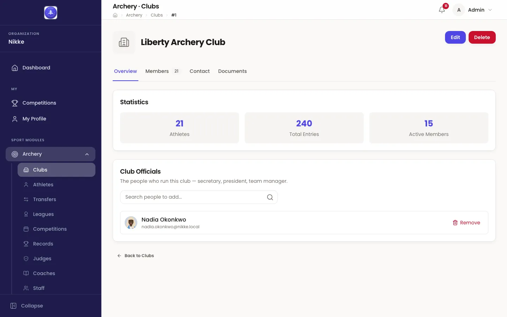Switch to the Contact tab

(x=200, y=71)
